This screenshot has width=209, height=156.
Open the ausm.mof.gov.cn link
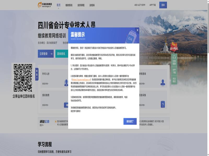point(81,80)
